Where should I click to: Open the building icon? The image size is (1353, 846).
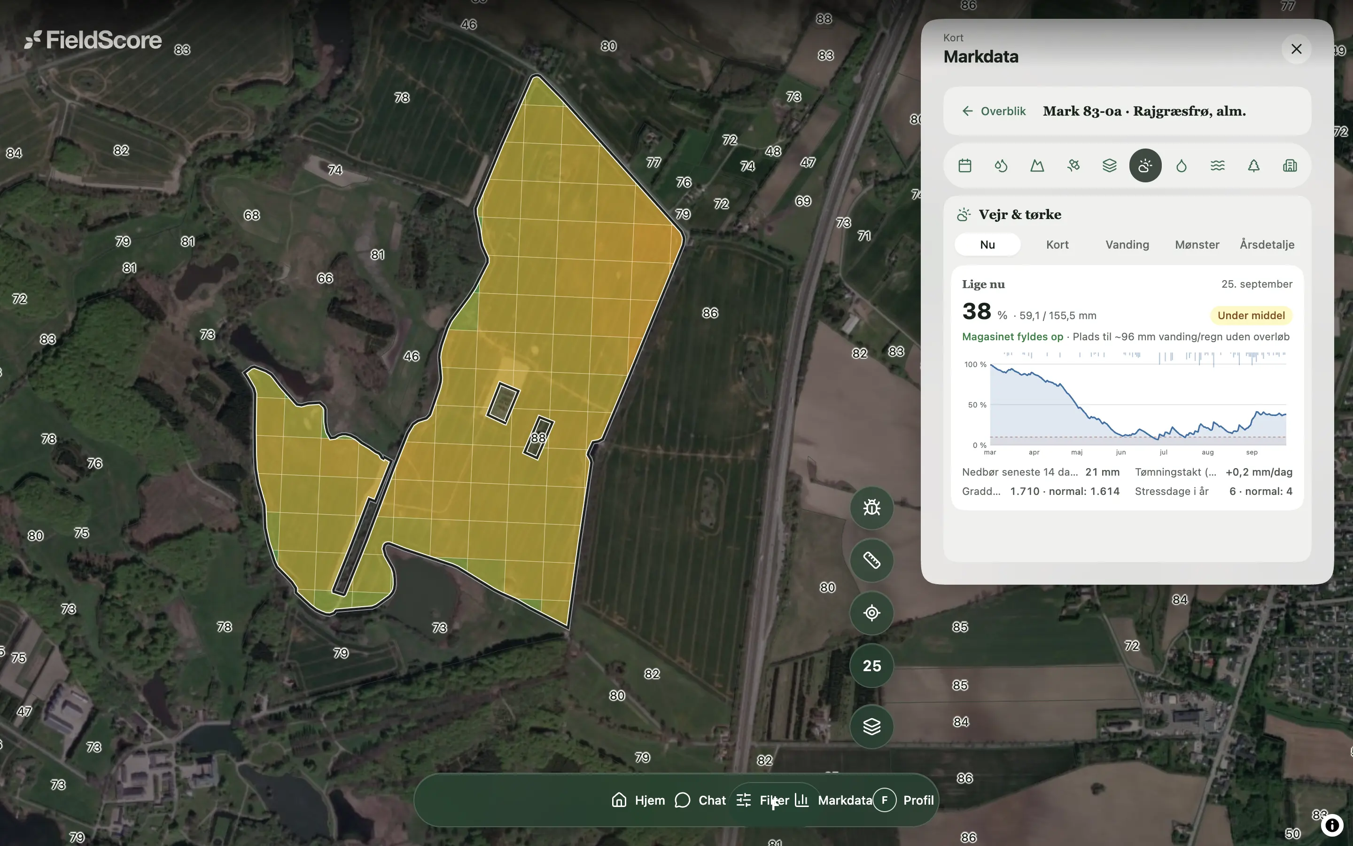pyautogui.click(x=1290, y=165)
